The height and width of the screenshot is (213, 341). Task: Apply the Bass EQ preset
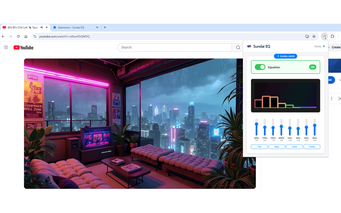277,146
